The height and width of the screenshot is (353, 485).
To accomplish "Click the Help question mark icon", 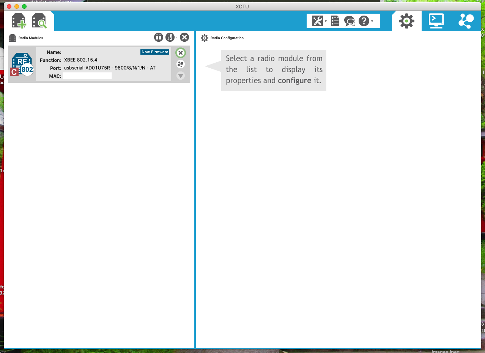I will [364, 21].
